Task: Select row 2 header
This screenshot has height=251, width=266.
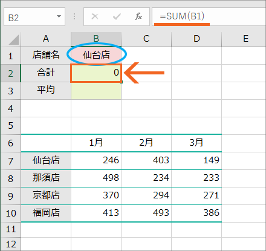Action: point(10,73)
